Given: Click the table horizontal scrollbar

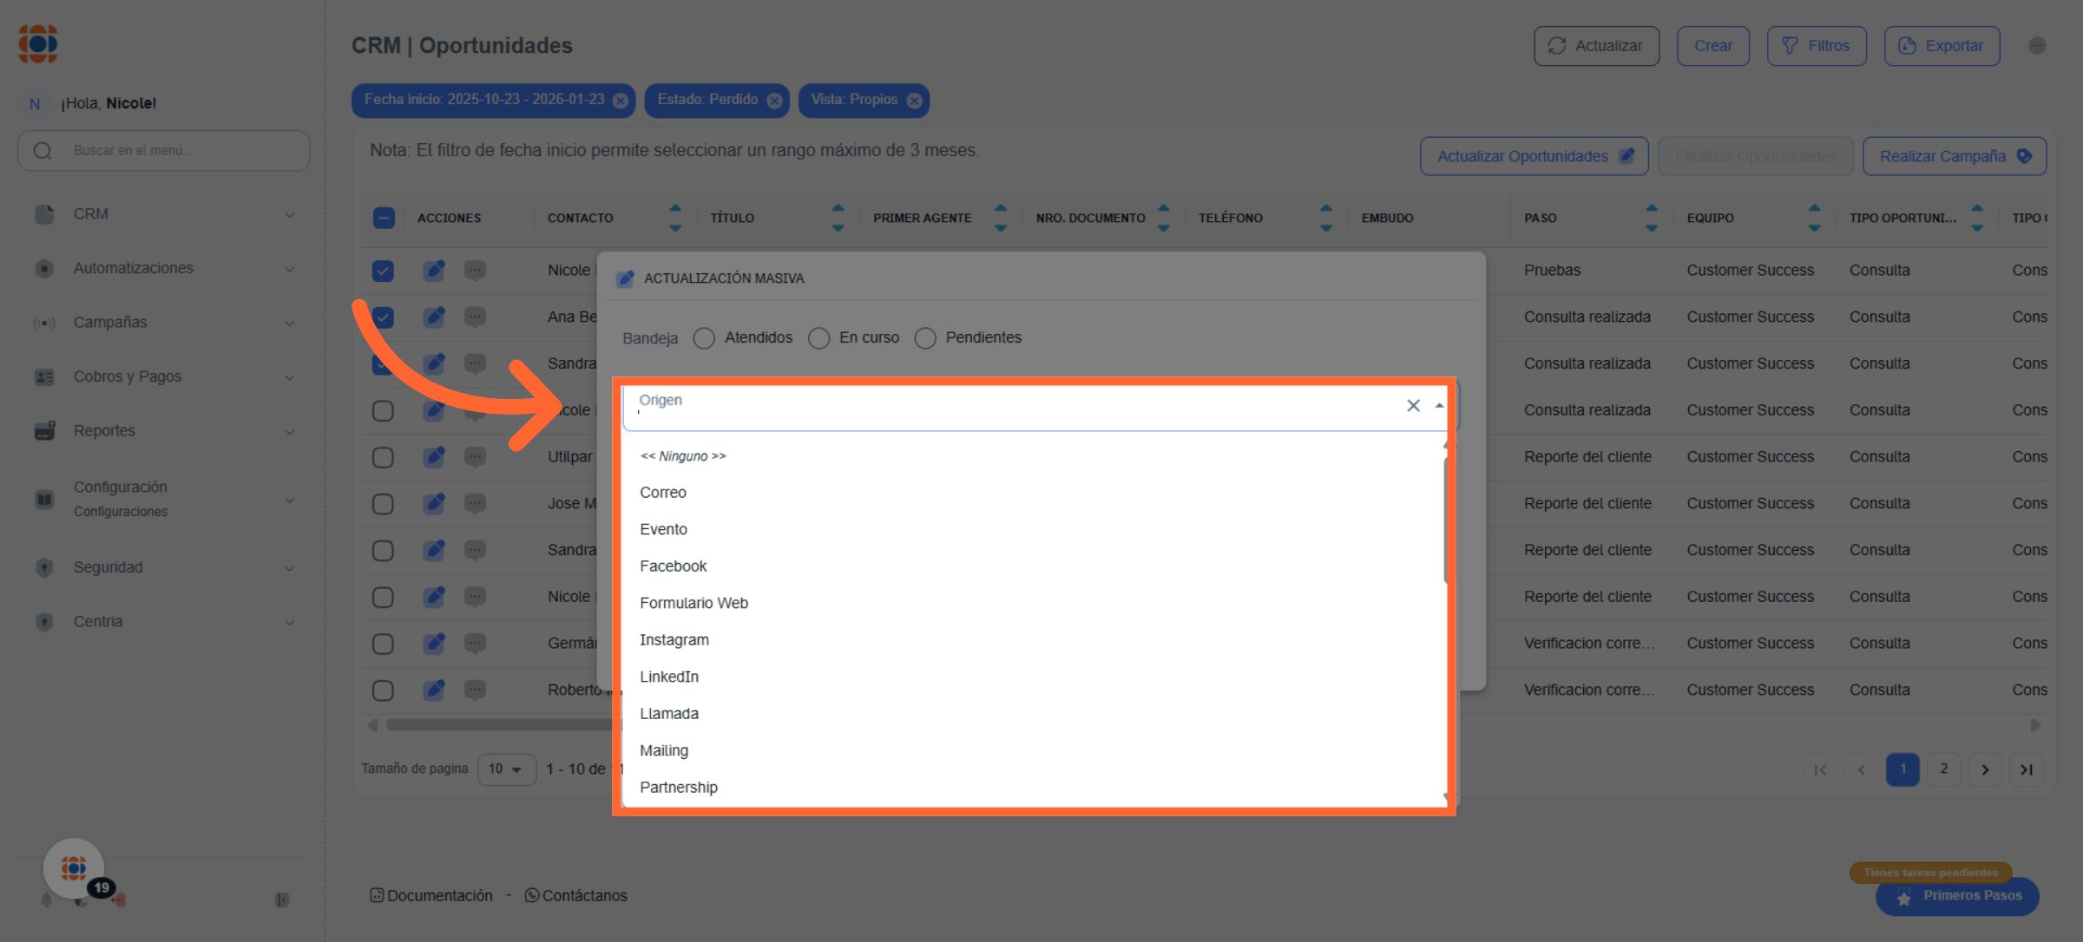Looking at the screenshot, I should click(499, 725).
